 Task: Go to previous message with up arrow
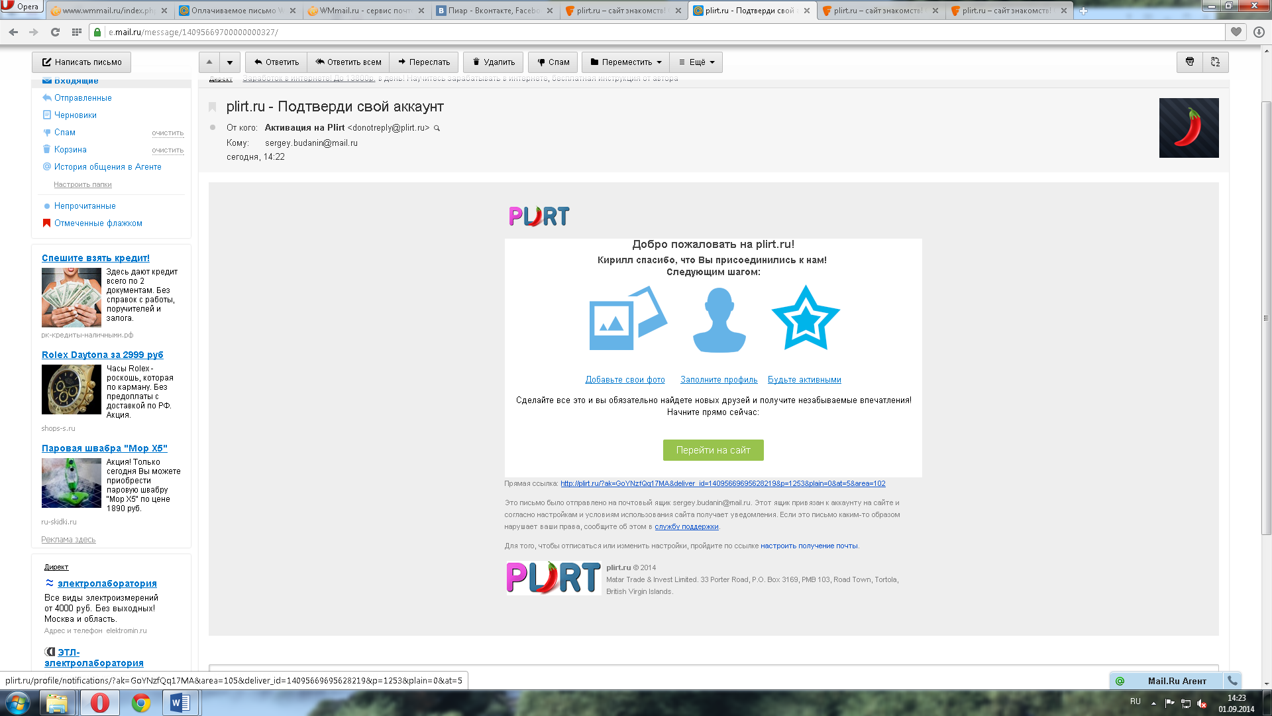pyautogui.click(x=209, y=62)
